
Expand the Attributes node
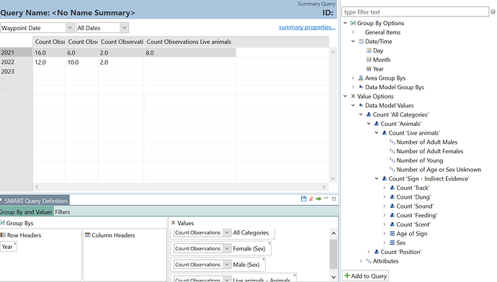pos(361,261)
